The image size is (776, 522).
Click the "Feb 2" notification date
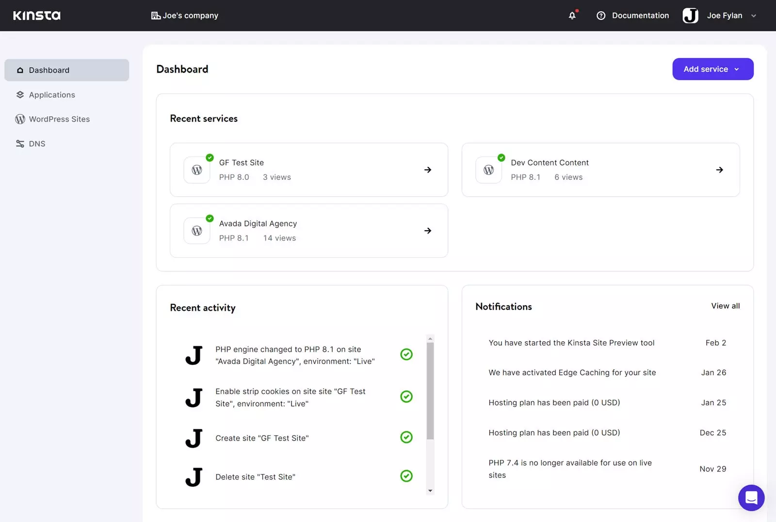click(716, 343)
